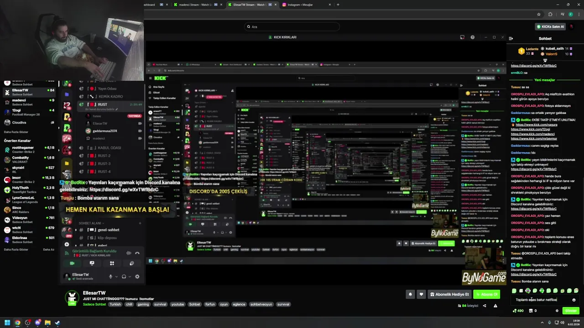
Task: Open the genel-sohbet Discord text channel
Action: coord(109,230)
